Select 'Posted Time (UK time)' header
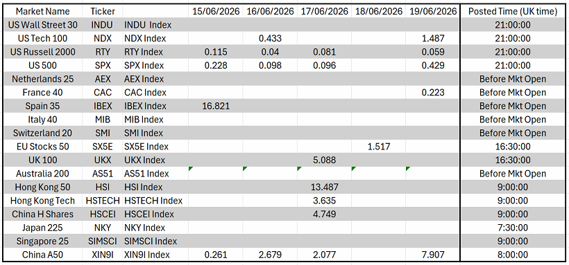This screenshot has height=265, width=569. 513,11
